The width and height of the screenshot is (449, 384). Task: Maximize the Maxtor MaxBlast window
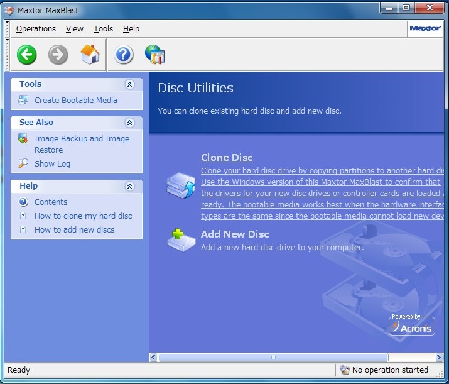[x=406, y=8]
